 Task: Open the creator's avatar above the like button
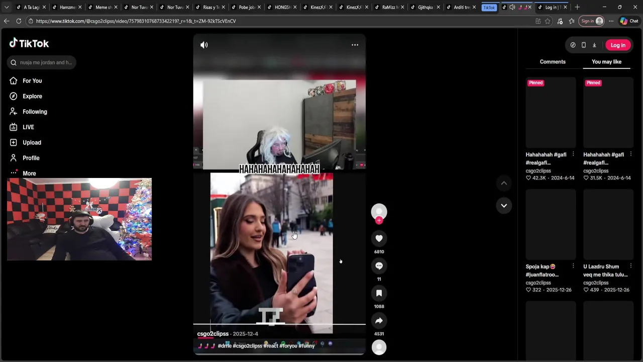click(379, 212)
